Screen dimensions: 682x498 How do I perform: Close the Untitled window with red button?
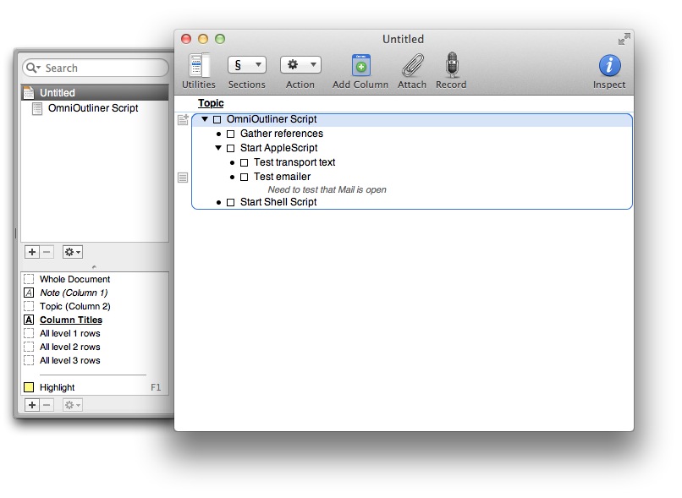click(x=186, y=39)
